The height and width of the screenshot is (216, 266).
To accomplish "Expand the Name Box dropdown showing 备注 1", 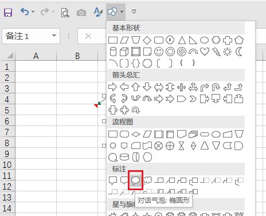I will 54,36.
